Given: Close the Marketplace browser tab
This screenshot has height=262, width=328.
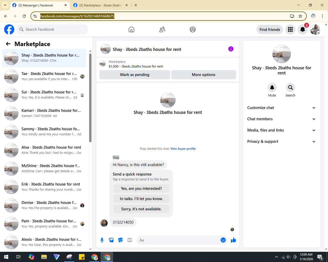Looking at the screenshot, I should pyautogui.click(x=127, y=5).
